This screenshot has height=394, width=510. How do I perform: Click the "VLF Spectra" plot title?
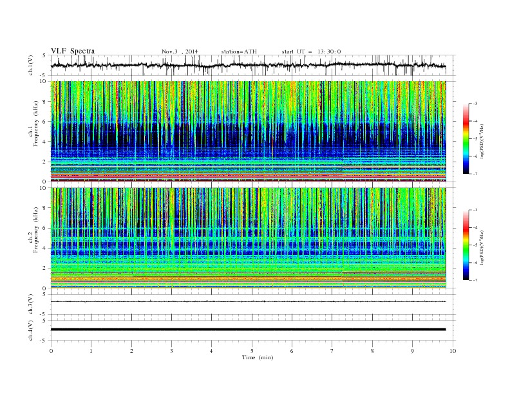(x=73, y=51)
